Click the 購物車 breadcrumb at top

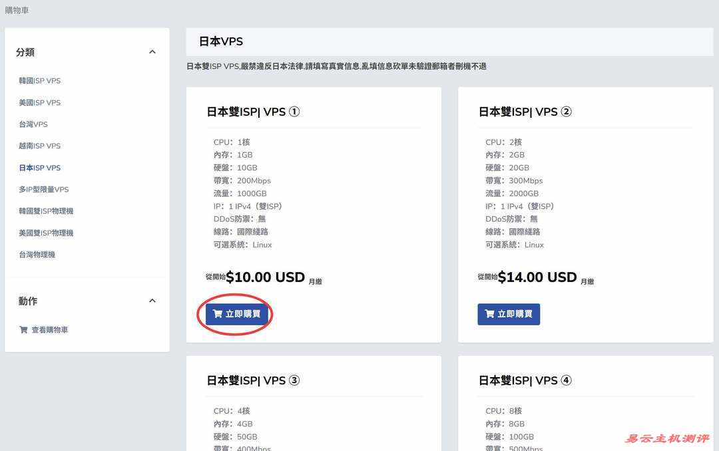coord(17,11)
